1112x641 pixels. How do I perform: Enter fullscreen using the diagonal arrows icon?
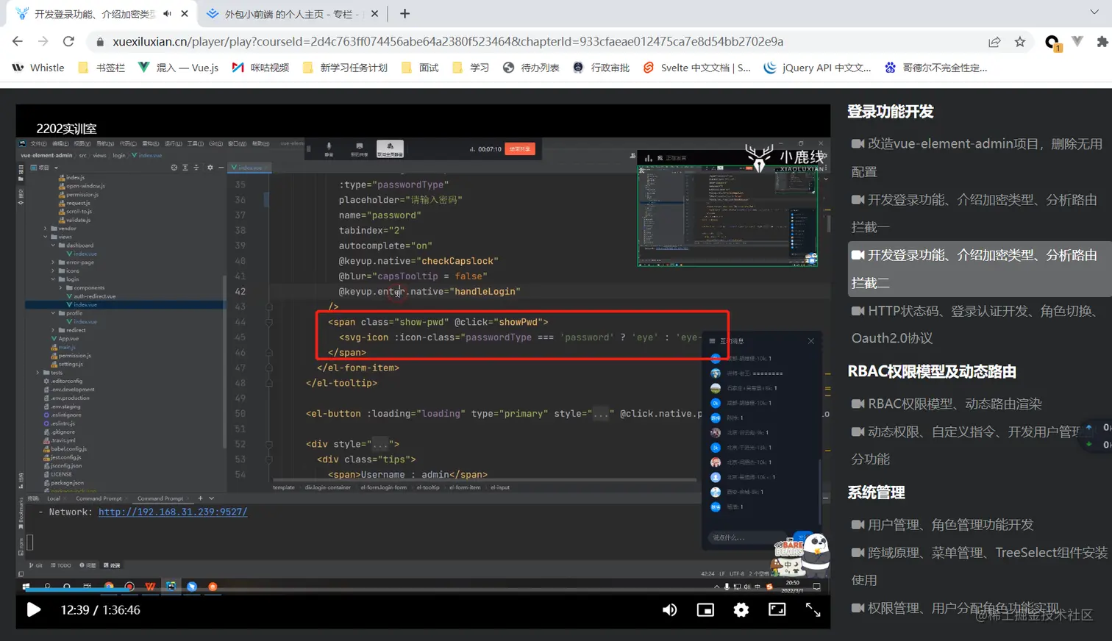click(813, 609)
